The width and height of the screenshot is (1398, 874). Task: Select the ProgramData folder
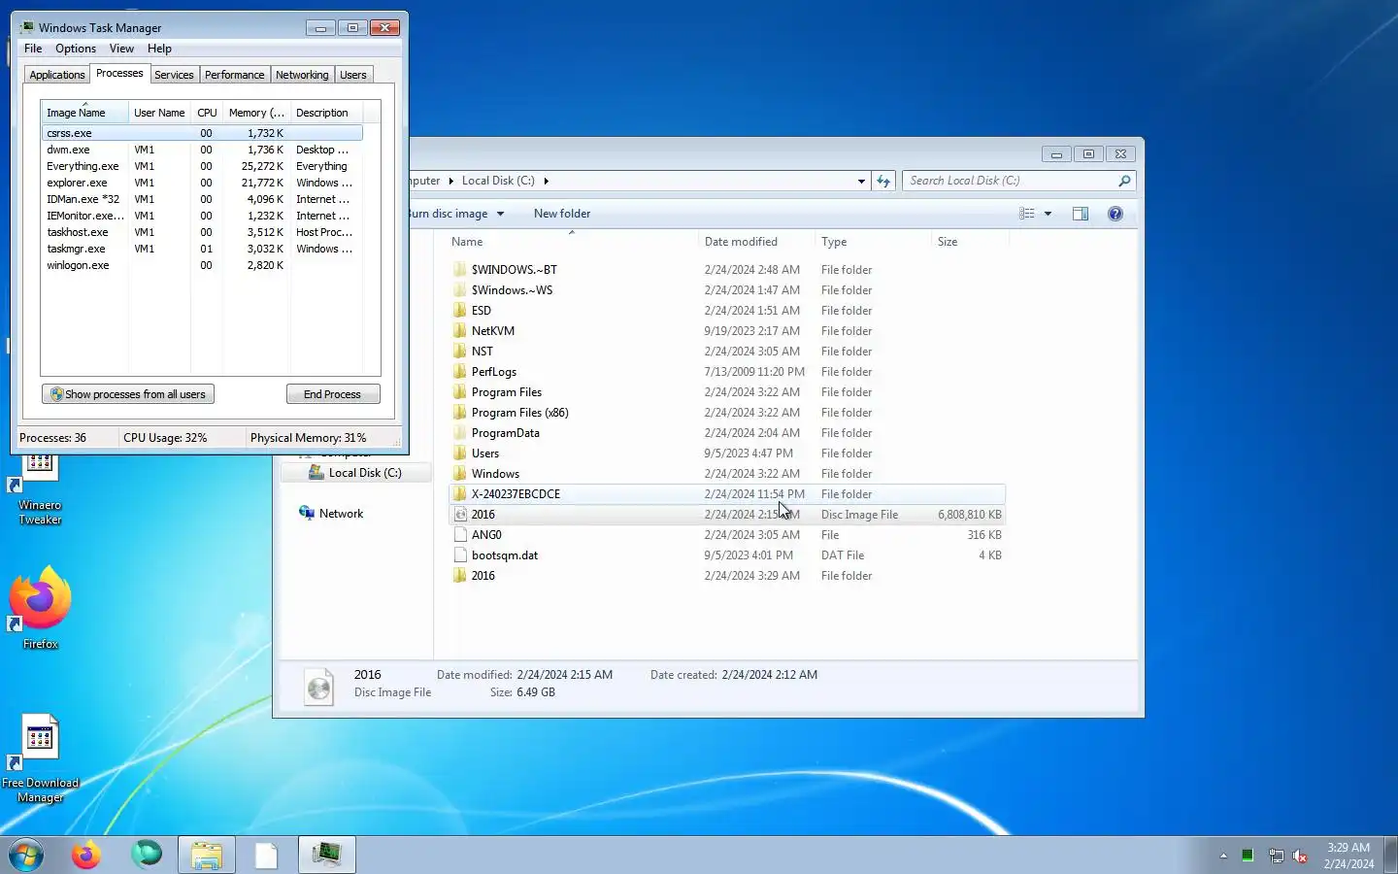coord(727,433)
